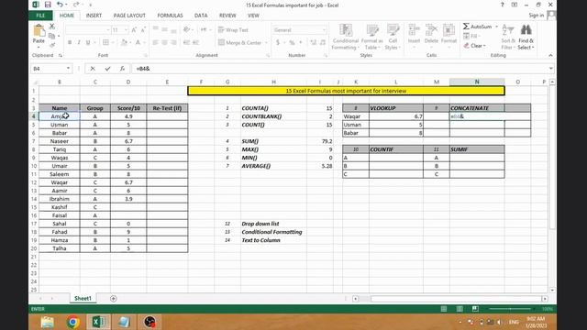Viewport: 587px width, 330px height.
Task: Expand the Clear dropdown
Action: (484, 46)
